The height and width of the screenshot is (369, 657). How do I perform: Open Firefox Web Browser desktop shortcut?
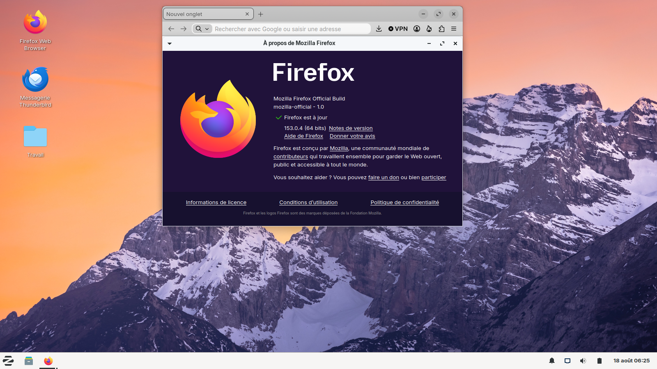35,30
